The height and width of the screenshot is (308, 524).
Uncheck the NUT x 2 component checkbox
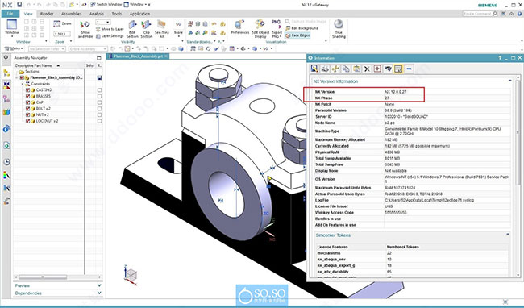(x=27, y=114)
